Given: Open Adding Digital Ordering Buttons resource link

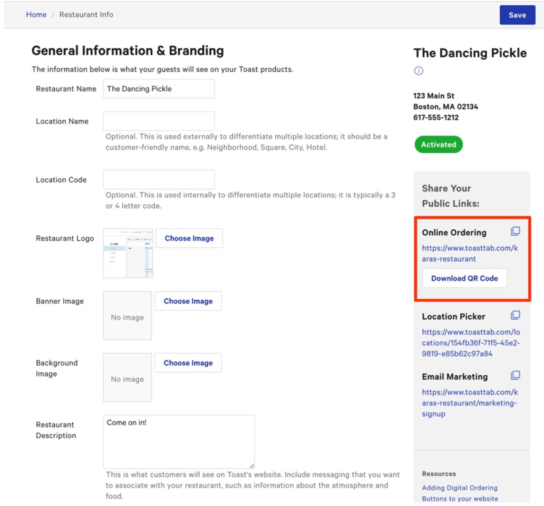Looking at the screenshot, I should click(460, 493).
